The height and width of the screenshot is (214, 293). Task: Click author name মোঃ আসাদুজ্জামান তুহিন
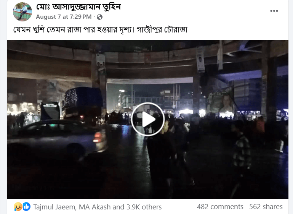78,7
